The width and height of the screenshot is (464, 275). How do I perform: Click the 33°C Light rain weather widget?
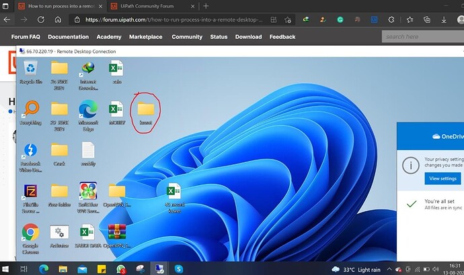[356, 270]
